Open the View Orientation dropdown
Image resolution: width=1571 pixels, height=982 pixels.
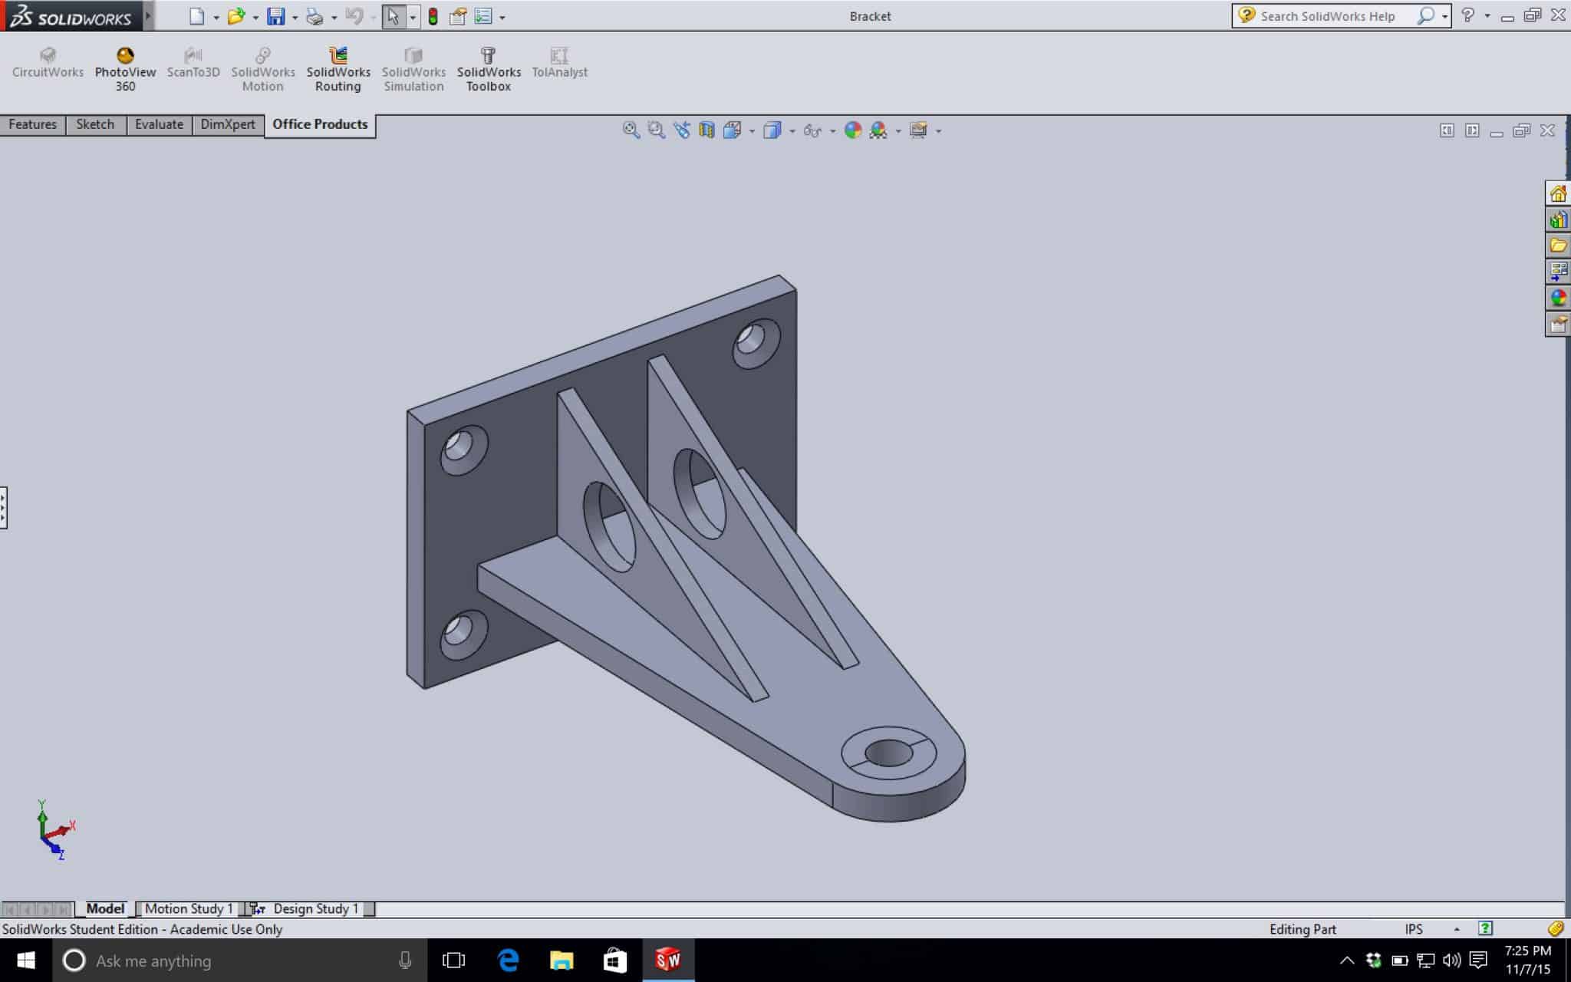732,129
